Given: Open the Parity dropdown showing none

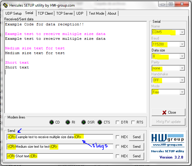Looking at the screenshot, I should [182, 68].
